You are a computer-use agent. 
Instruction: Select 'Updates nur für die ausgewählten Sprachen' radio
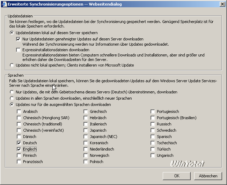click(x=12, y=105)
